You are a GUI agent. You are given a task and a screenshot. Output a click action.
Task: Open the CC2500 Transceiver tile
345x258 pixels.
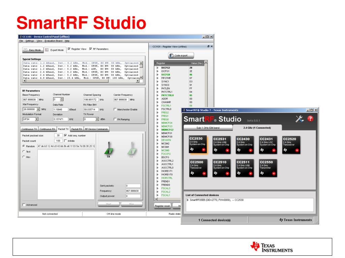pyautogui.click(x=198, y=168)
